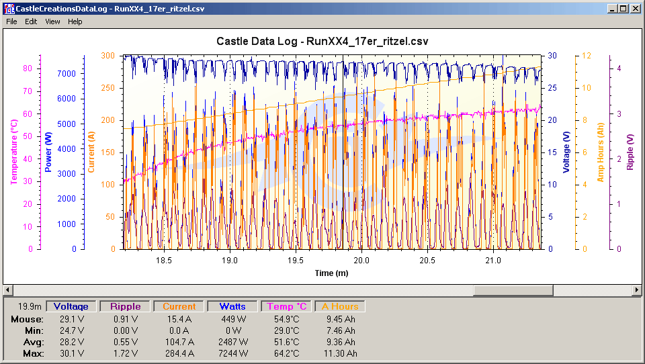Click the mouse temperature value '54.9°C'
This screenshot has width=645, height=364.
(287, 319)
